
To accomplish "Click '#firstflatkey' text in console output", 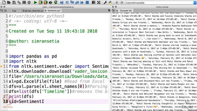I will pyautogui.click(x=121, y=100).
